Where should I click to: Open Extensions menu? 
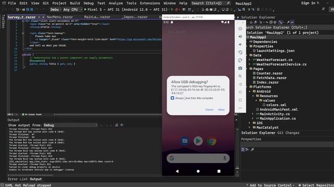click(150, 3)
